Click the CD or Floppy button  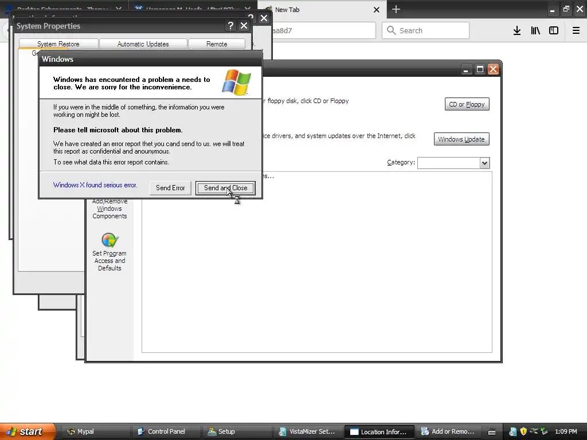tap(467, 104)
